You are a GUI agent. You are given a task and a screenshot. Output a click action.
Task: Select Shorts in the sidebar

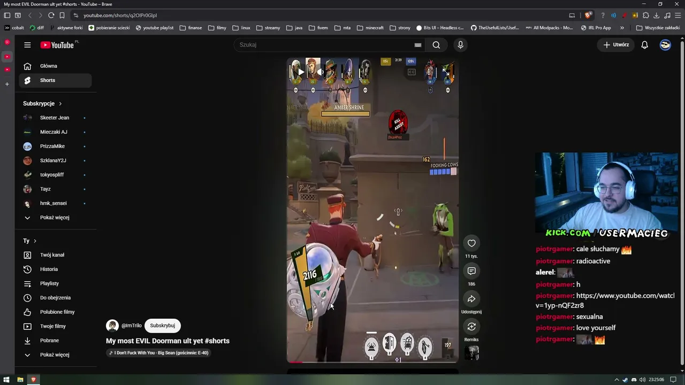pos(55,80)
